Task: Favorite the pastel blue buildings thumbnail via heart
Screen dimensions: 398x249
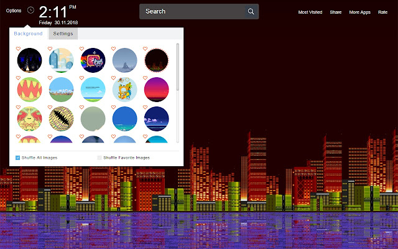Action: coord(50,49)
